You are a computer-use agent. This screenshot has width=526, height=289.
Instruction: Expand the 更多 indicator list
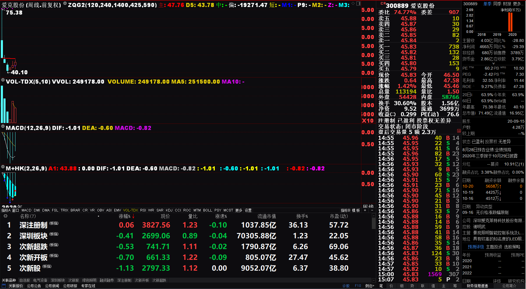click(239, 210)
